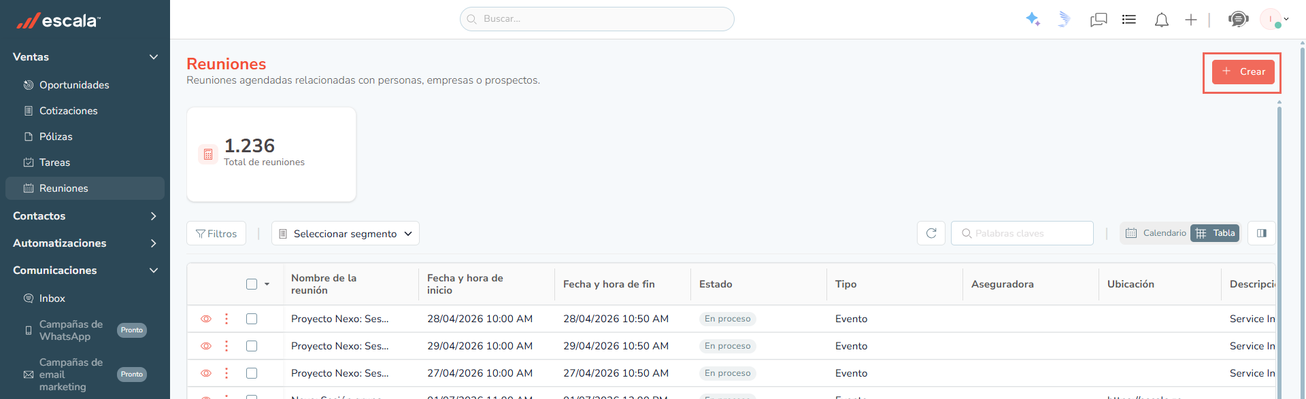Open the chat messages icon in header
The image size is (1306, 399).
(x=1099, y=20)
